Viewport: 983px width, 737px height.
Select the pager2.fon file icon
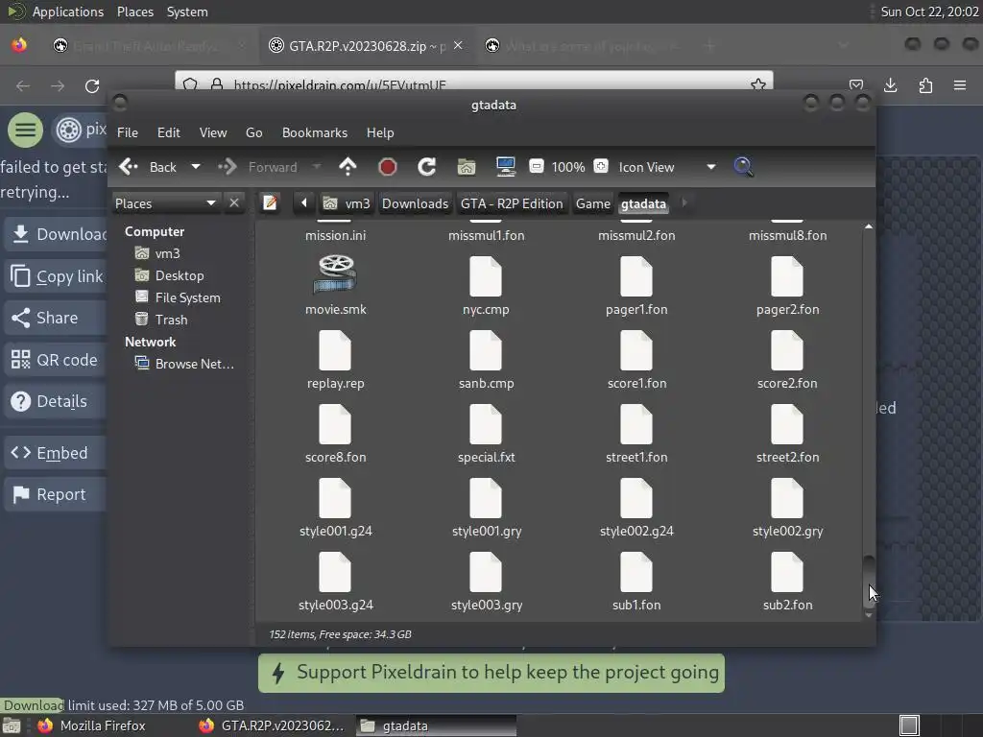(x=787, y=276)
